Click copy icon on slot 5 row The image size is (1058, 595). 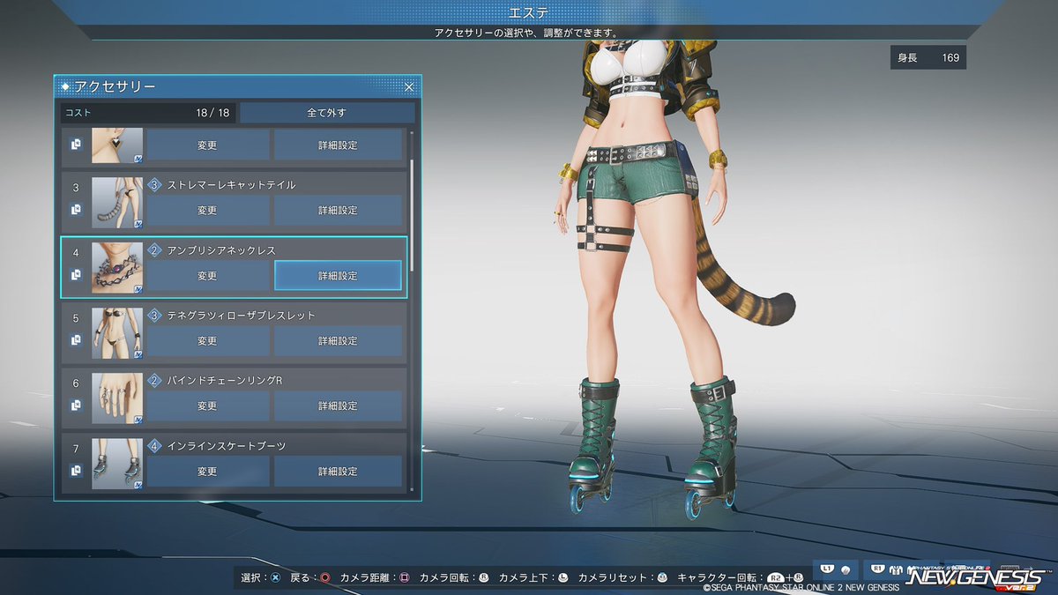click(x=76, y=340)
